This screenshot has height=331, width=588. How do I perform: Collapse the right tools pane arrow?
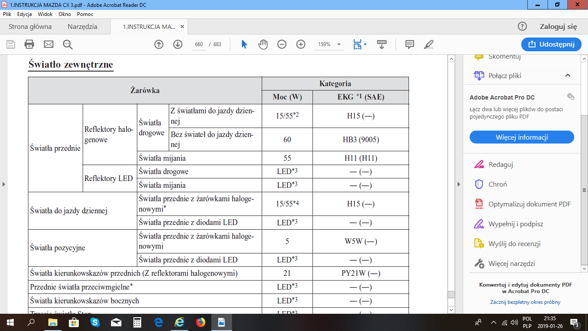click(458, 184)
